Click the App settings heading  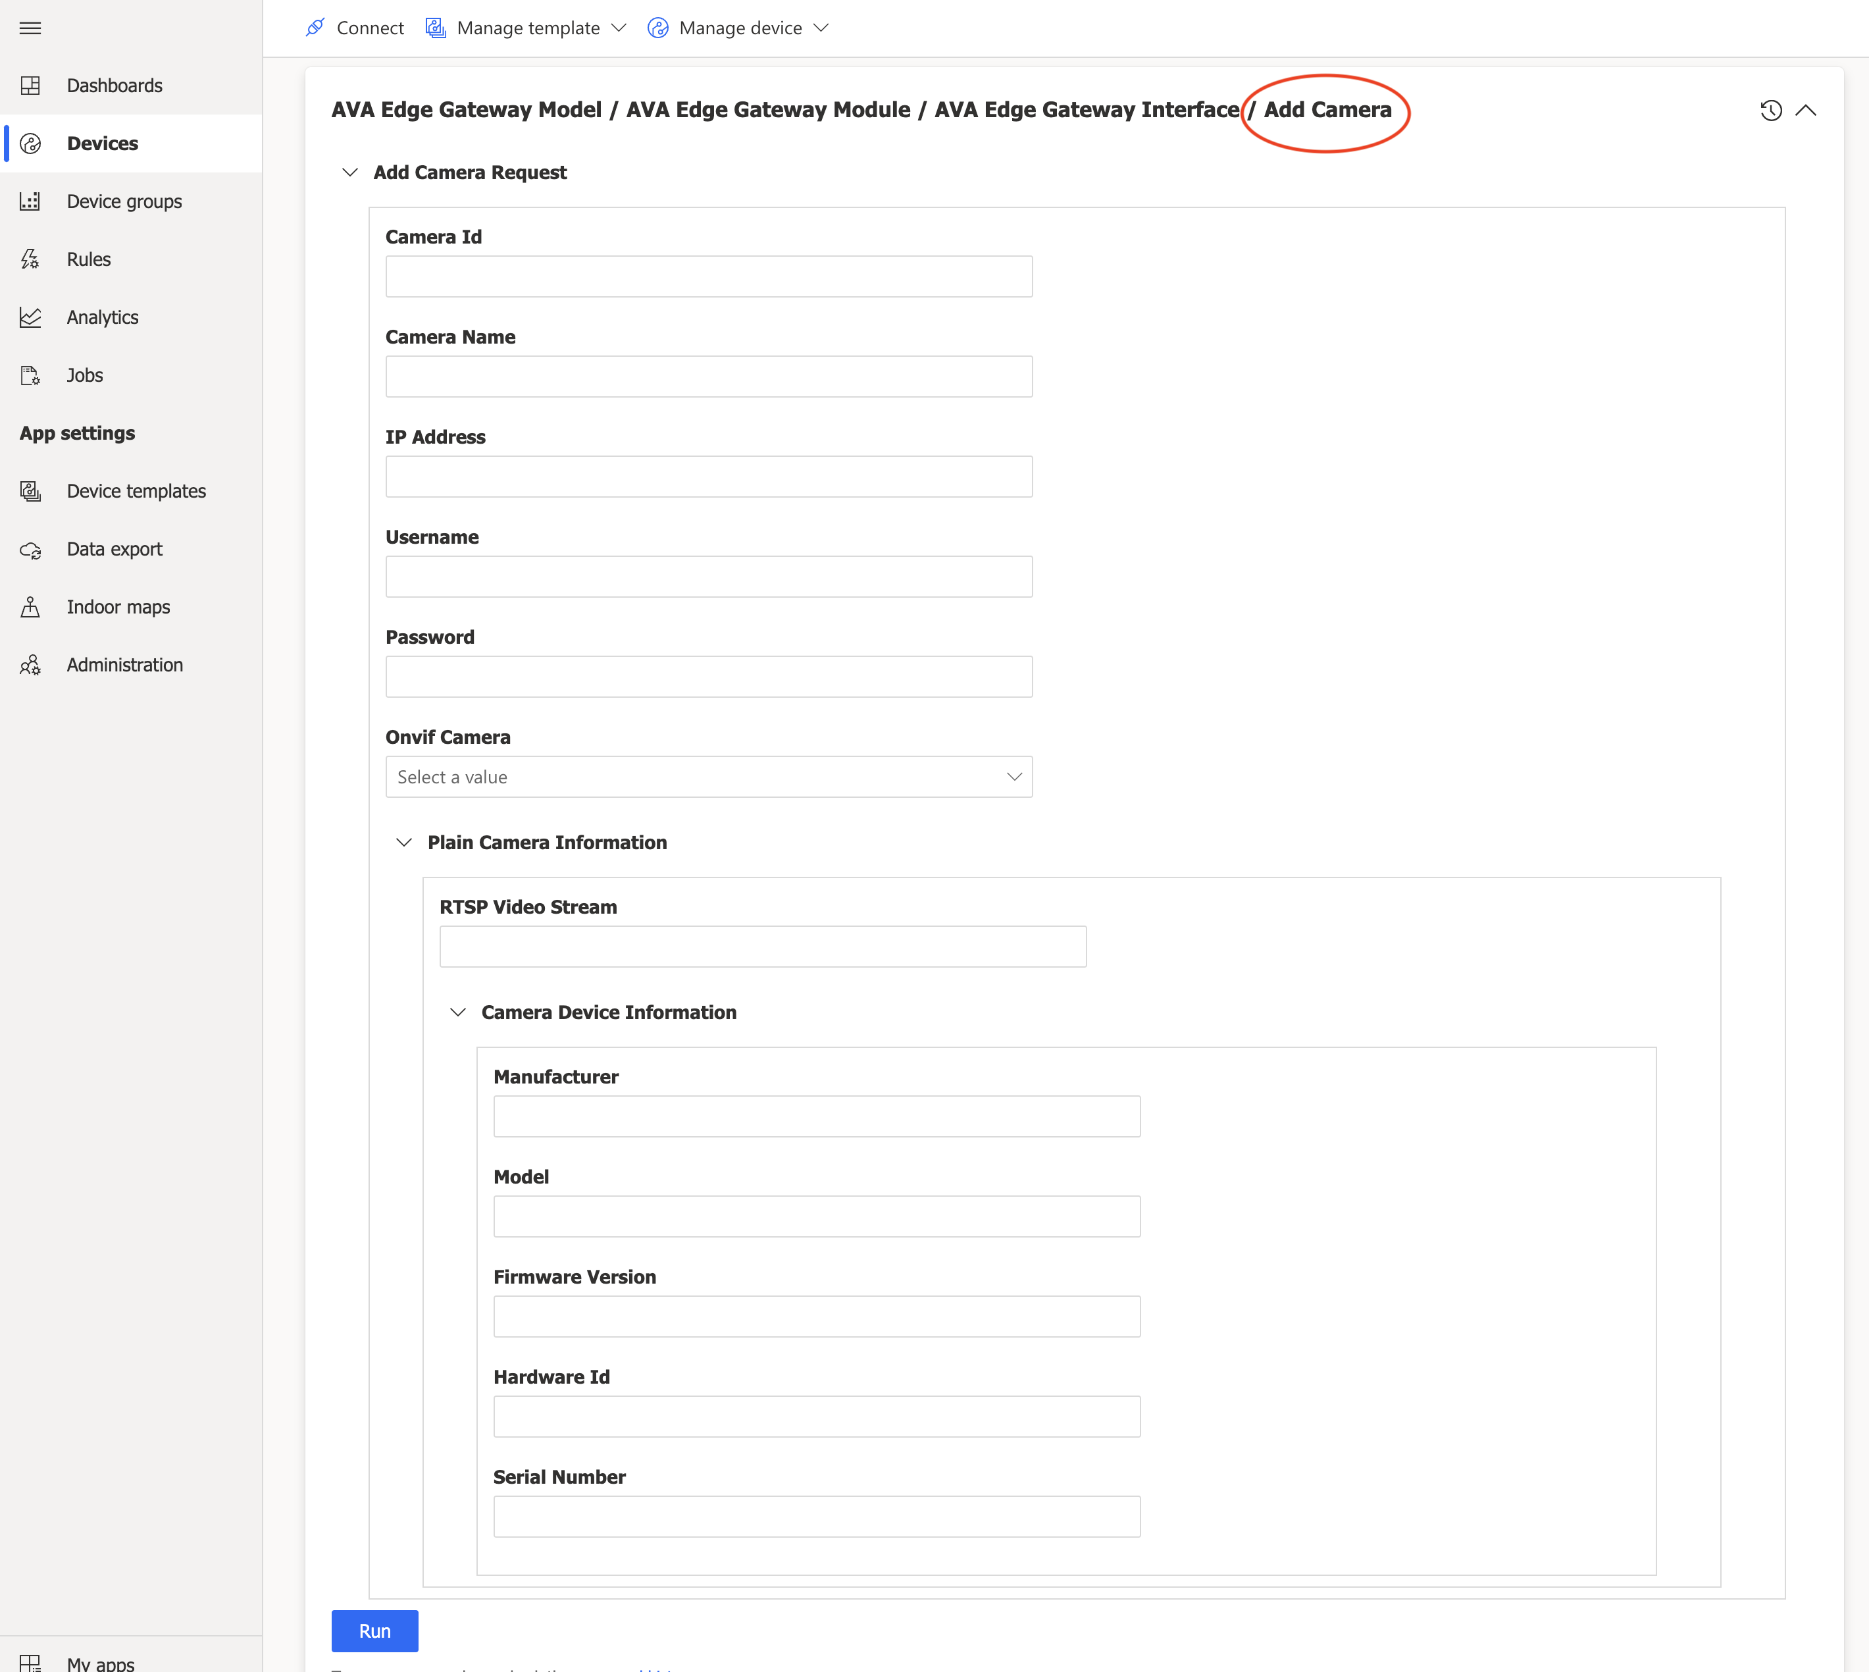coord(77,432)
